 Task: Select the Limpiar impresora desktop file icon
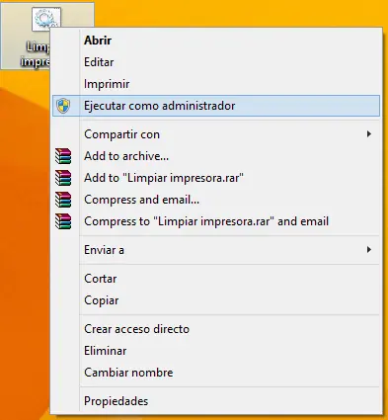[x=46, y=19]
